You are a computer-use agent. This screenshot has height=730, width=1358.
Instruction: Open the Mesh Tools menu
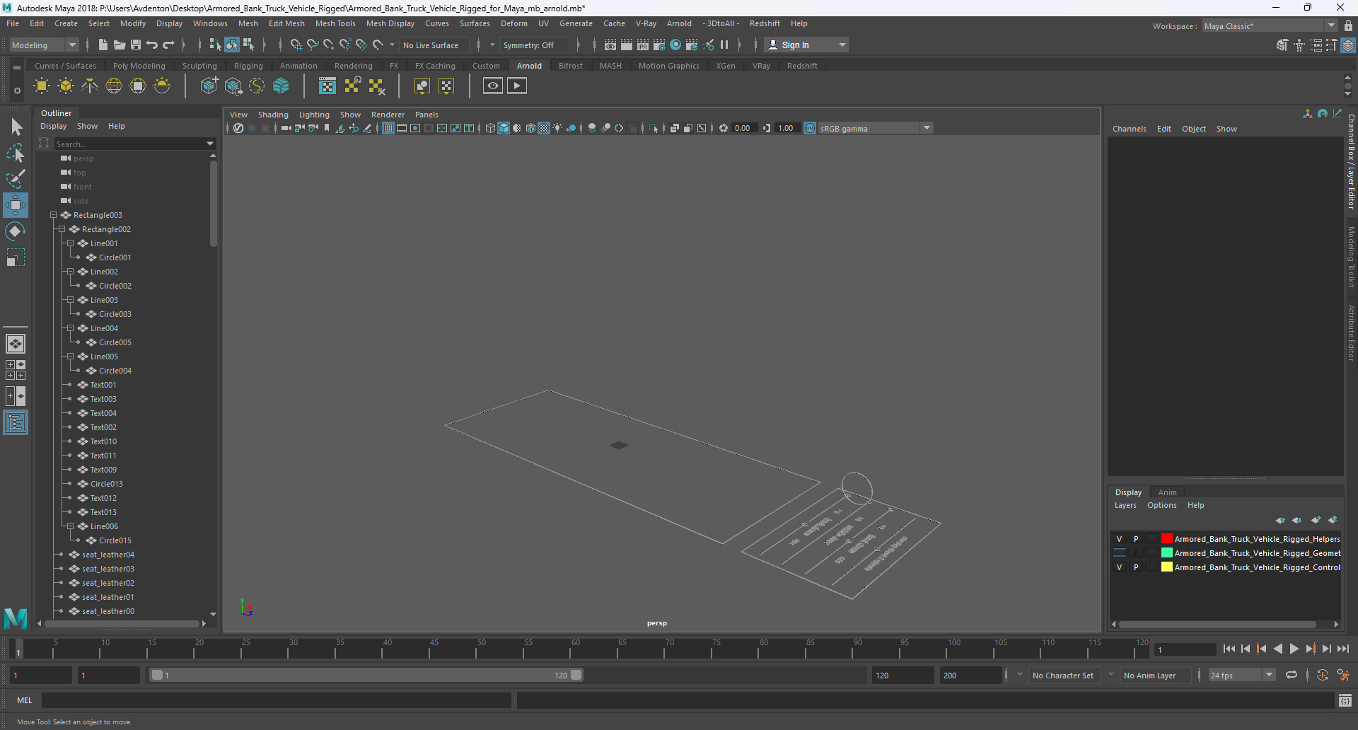click(335, 23)
